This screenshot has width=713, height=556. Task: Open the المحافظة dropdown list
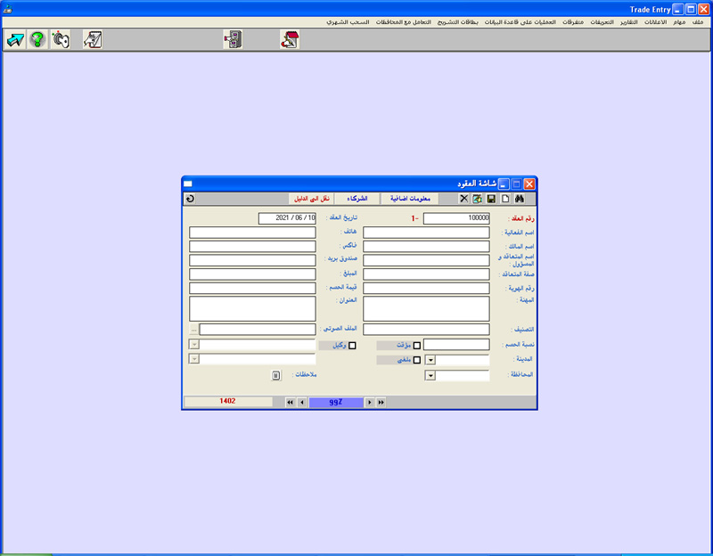point(430,376)
